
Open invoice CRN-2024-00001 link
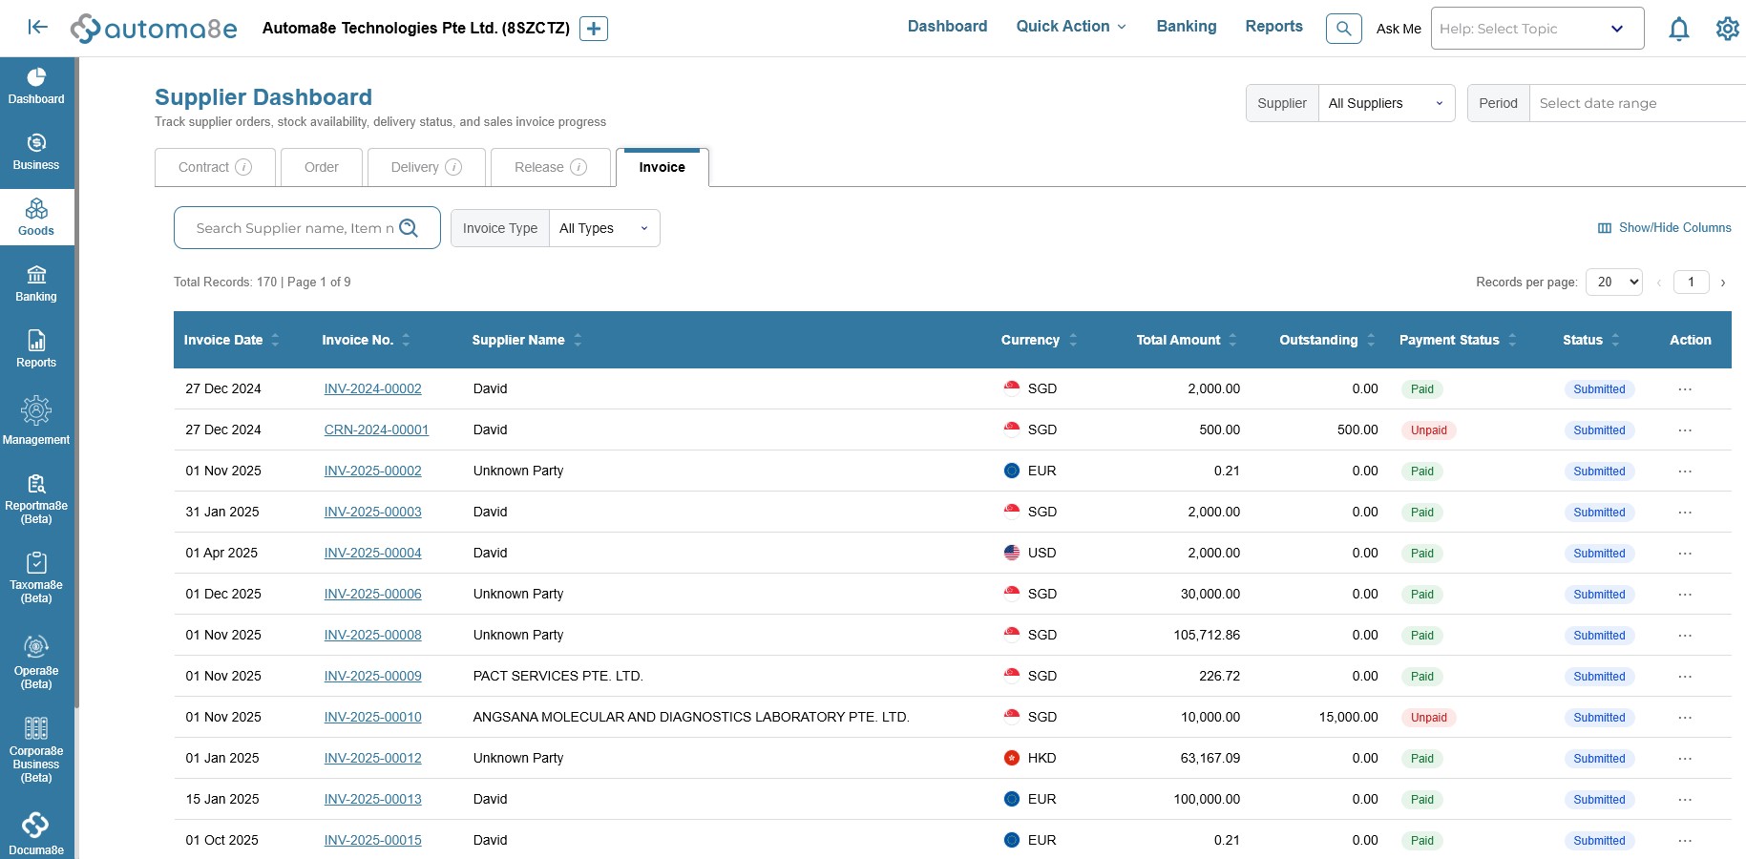376,430
